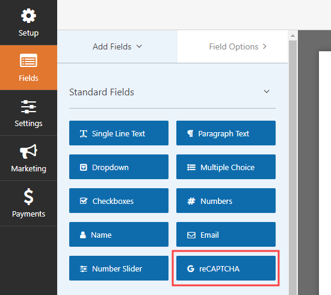Click the Standard Fields heading text
Image resolution: width=331 pixels, height=295 pixels.
point(102,92)
